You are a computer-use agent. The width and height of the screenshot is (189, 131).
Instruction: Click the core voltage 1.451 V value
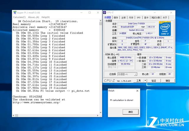coord(149,33)
